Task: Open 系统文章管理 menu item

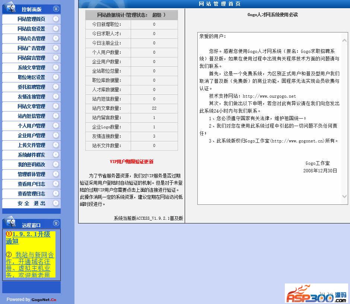Action: (31, 68)
